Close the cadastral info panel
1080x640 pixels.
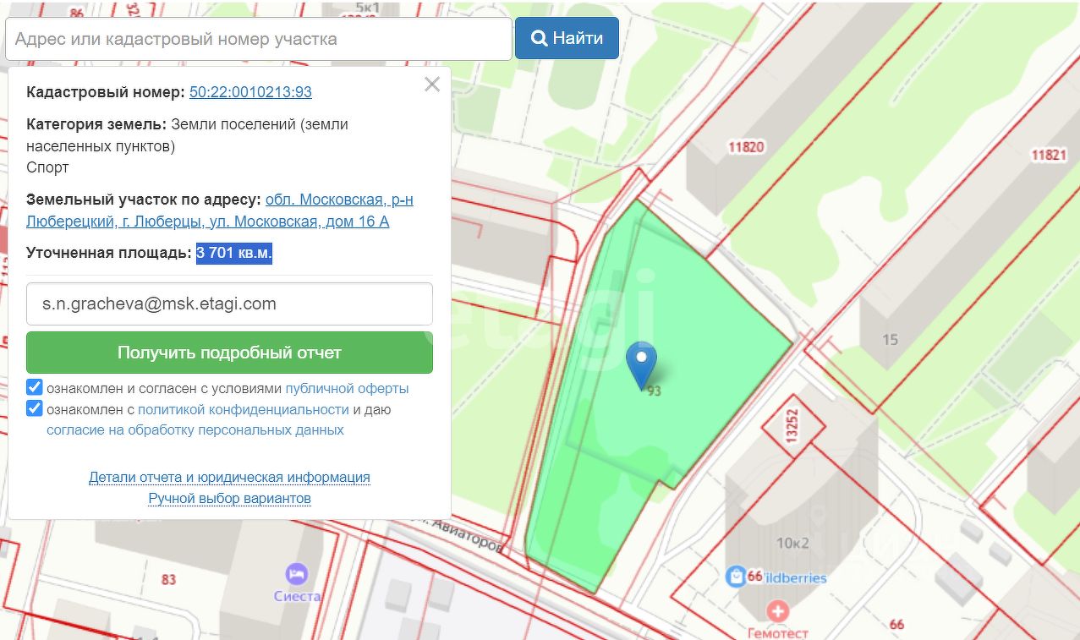432,84
